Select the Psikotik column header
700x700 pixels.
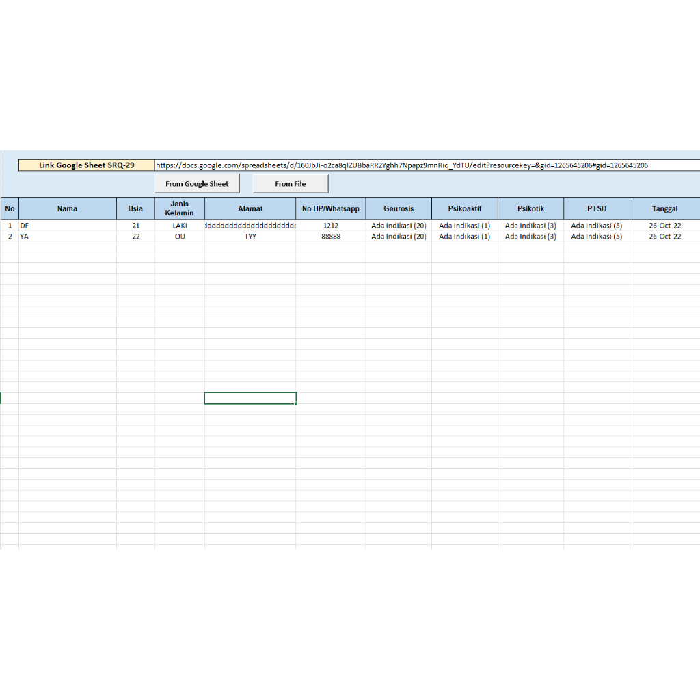(530, 208)
